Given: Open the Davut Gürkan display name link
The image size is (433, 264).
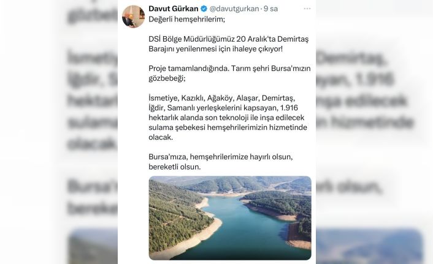Looking at the screenshot, I should 174,9.
